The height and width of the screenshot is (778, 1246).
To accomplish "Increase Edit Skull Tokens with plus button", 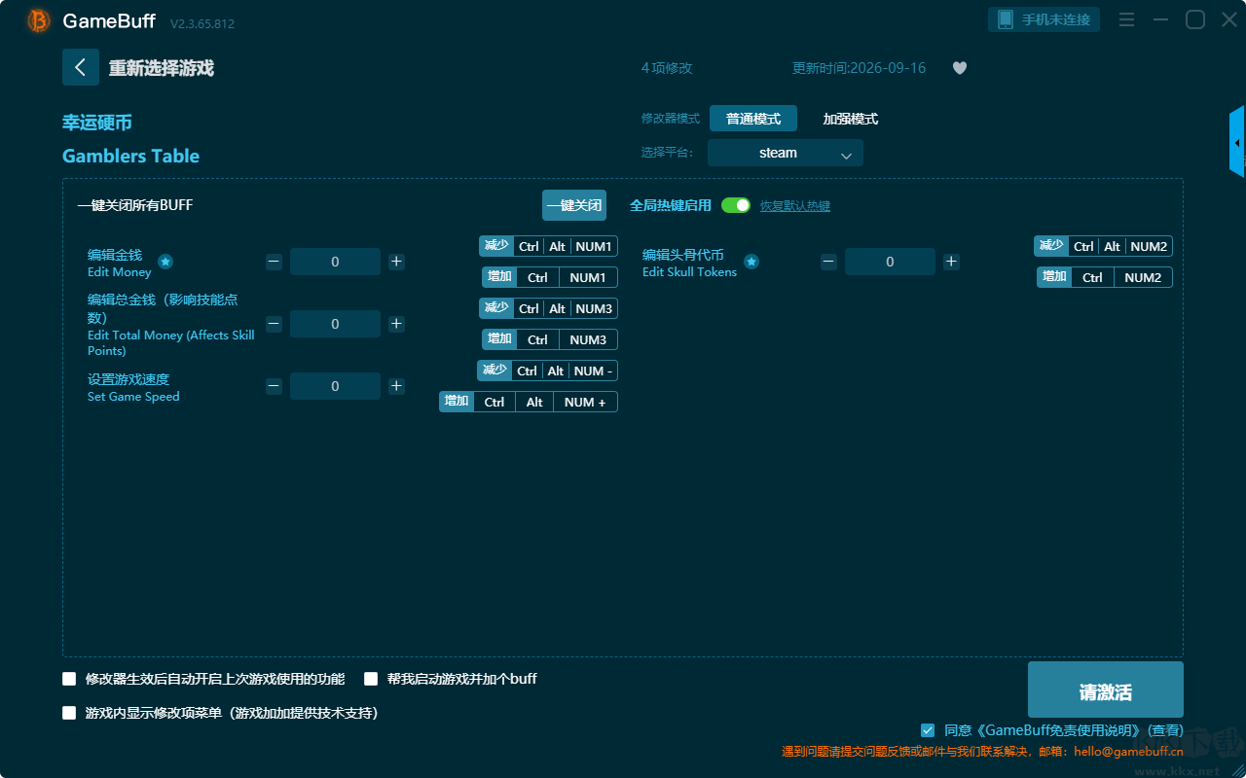I will (x=951, y=262).
